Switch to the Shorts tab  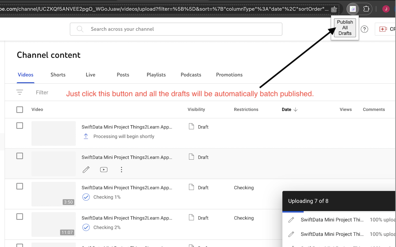pos(58,75)
